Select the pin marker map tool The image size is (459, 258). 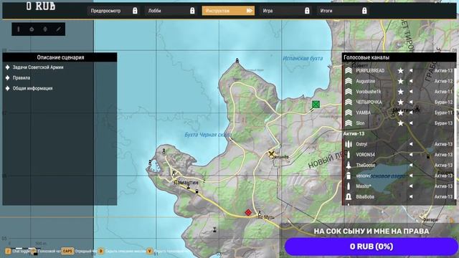pos(45,29)
